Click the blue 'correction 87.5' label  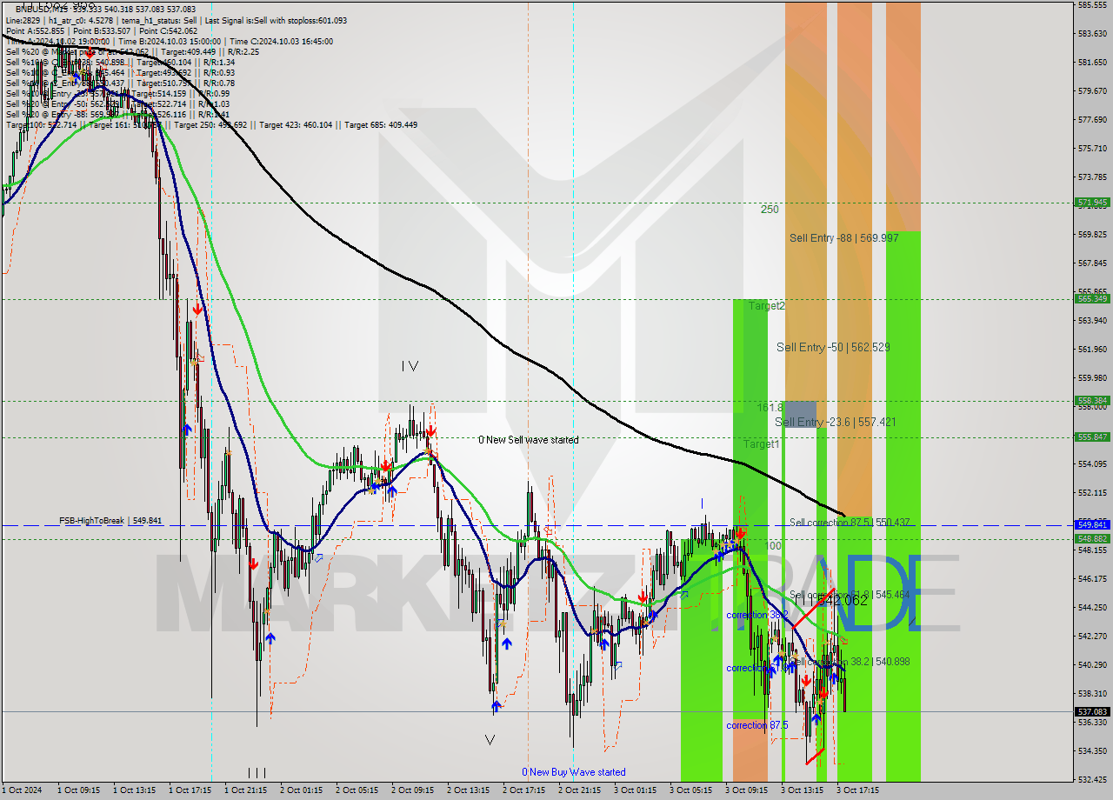[x=756, y=725]
